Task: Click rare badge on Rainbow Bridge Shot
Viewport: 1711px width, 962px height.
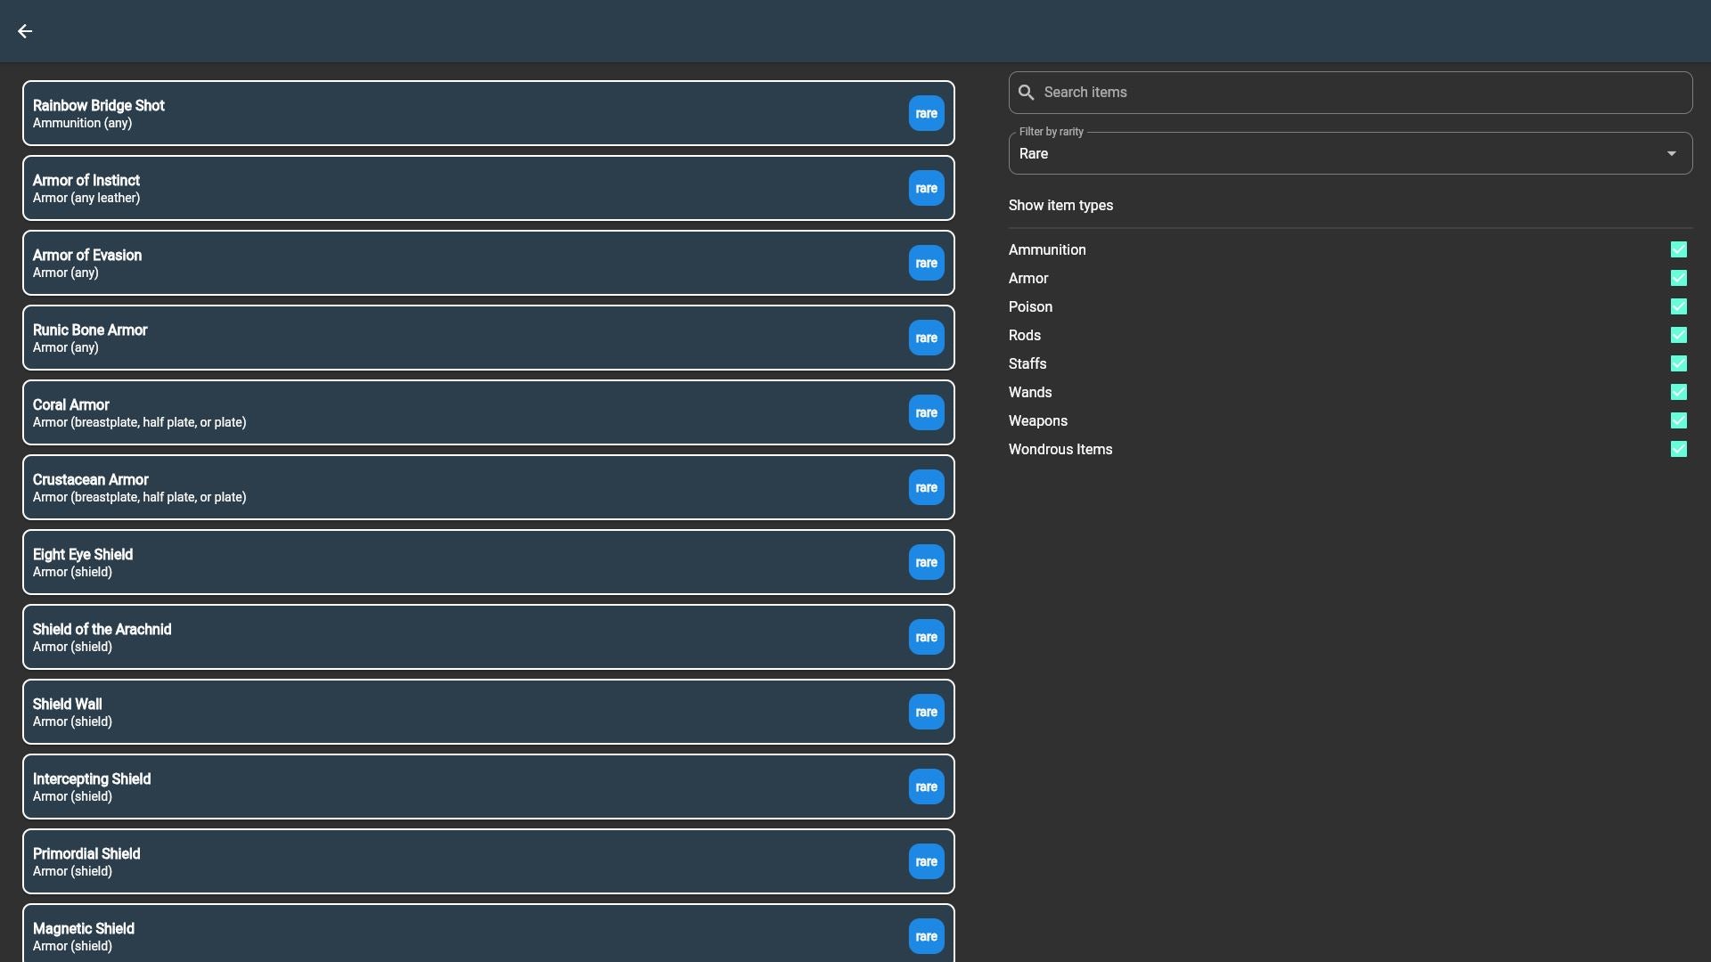Action: [x=926, y=114]
